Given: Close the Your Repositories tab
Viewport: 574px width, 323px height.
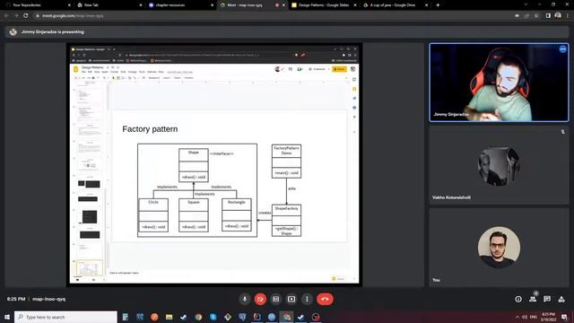Looking at the screenshot, I should (x=69, y=5).
